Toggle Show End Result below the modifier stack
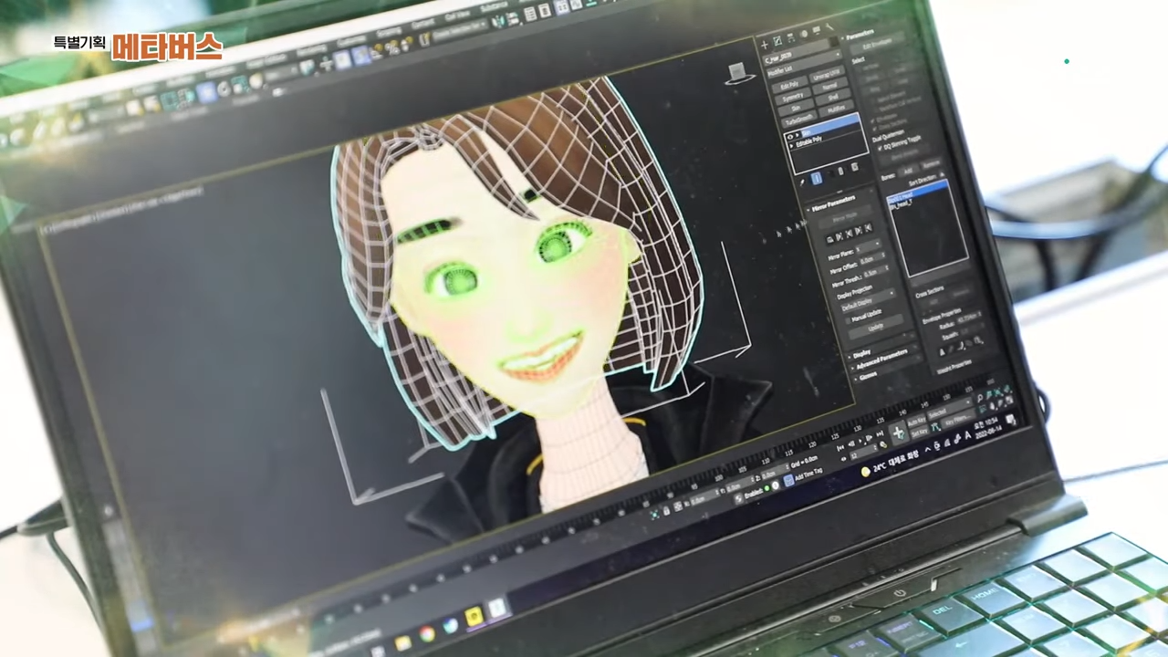 (817, 179)
